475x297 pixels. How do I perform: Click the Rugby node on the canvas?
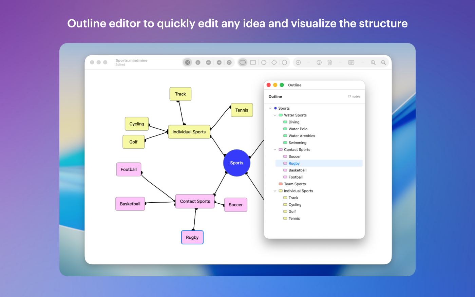click(x=192, y=238)
